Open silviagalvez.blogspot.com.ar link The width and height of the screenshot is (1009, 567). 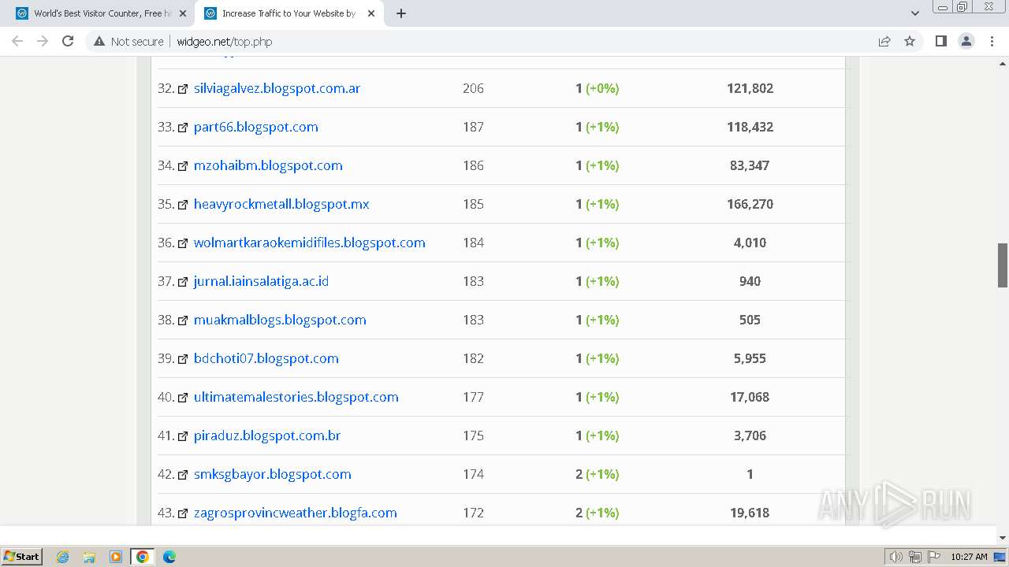click(277, 88)
